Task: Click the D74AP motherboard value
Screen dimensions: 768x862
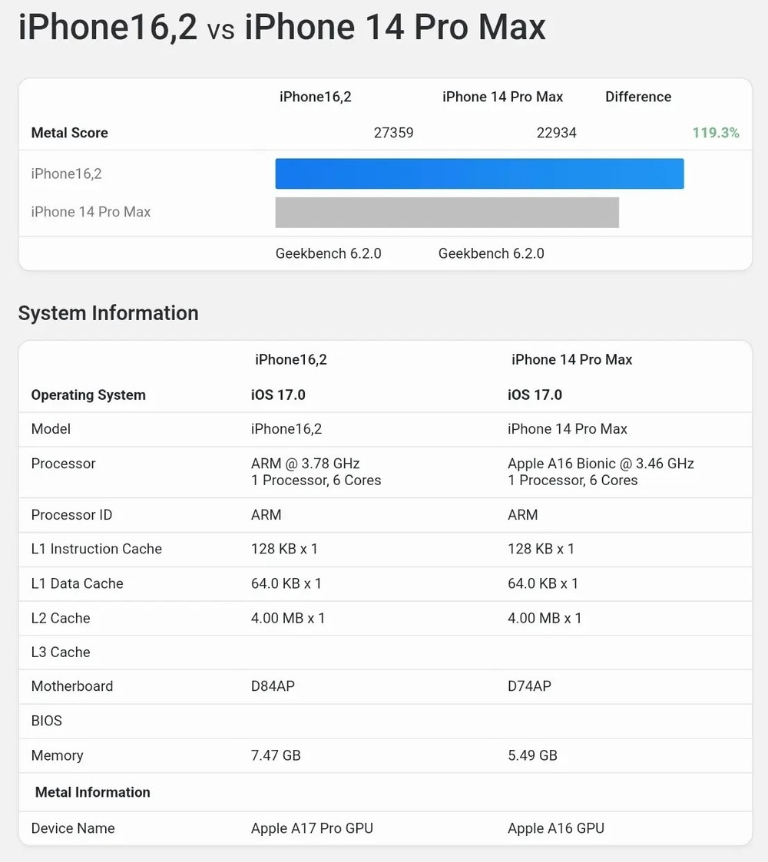Action: (x=529, y=686)
